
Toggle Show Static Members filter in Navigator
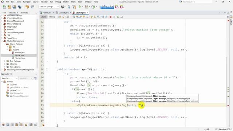pos(12,125)
